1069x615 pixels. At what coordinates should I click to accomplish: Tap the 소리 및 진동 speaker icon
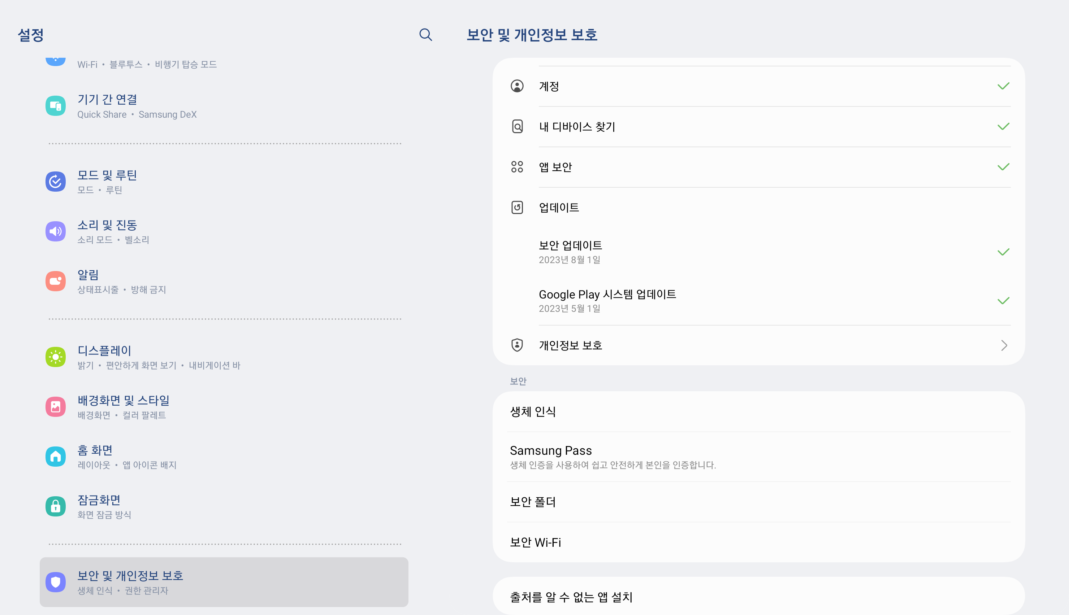tap(55, 231)
